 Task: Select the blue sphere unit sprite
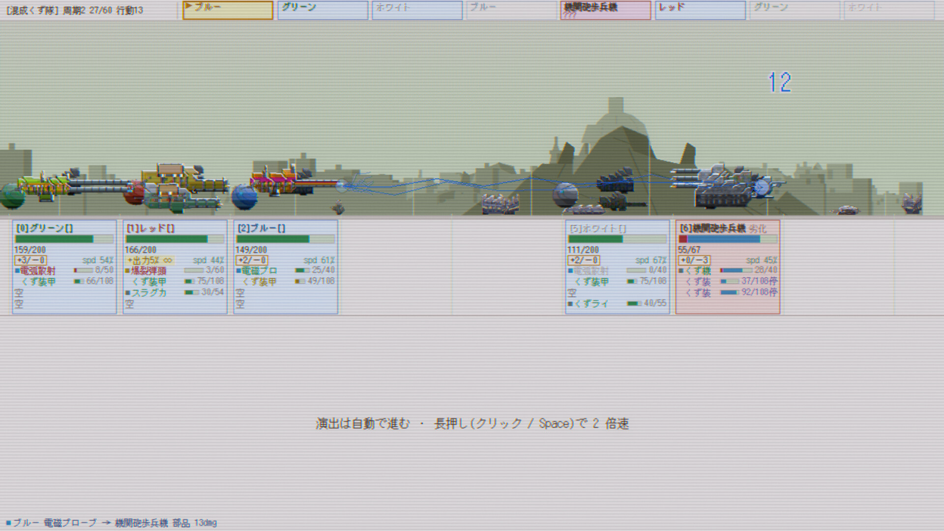click(x=244, y=197)
